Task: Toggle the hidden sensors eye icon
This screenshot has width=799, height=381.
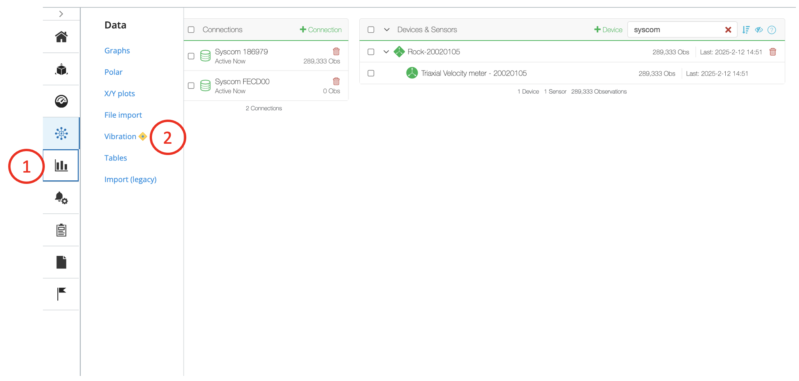Action: 758,30
